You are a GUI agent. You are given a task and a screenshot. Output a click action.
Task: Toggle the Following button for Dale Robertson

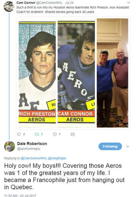[110, 147]
